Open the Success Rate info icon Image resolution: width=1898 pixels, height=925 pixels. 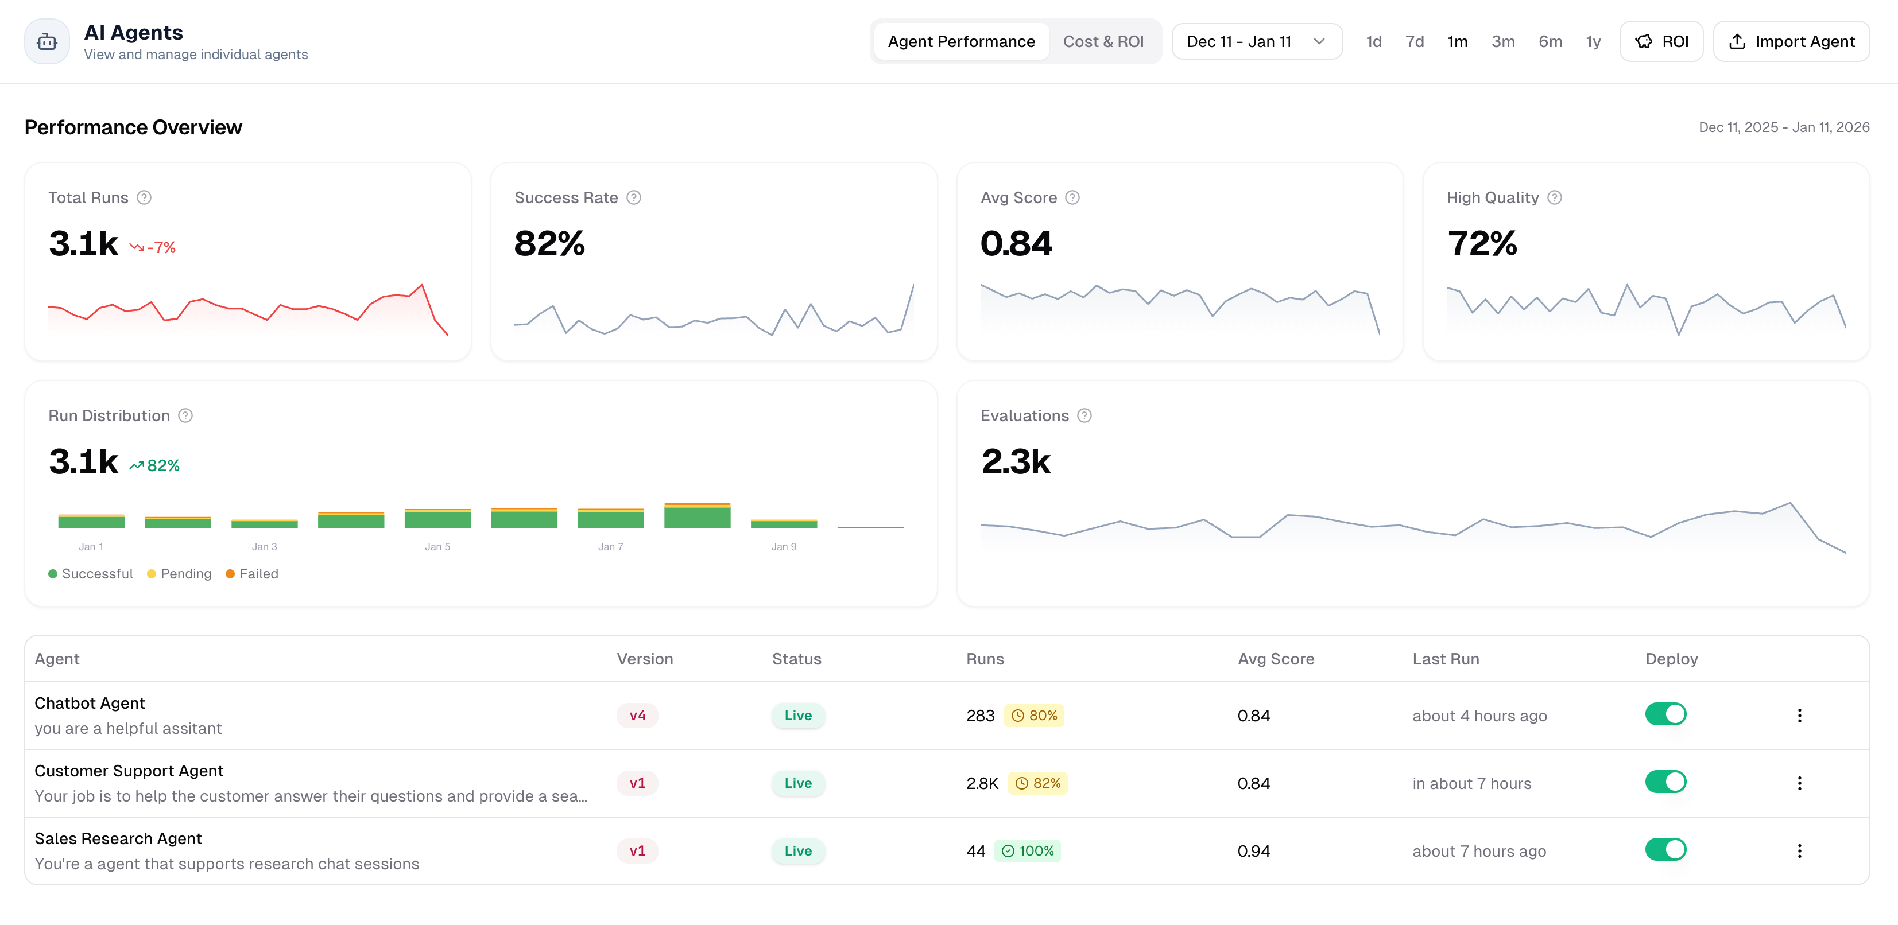(x=634, y=197)
